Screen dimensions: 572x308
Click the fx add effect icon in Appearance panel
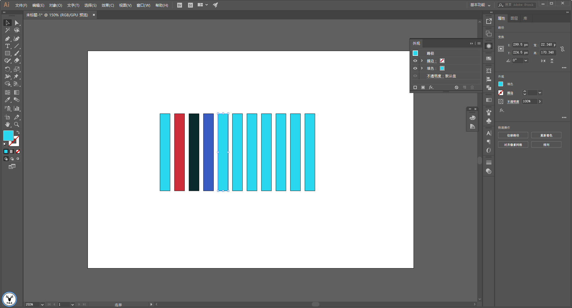[431, 87]
